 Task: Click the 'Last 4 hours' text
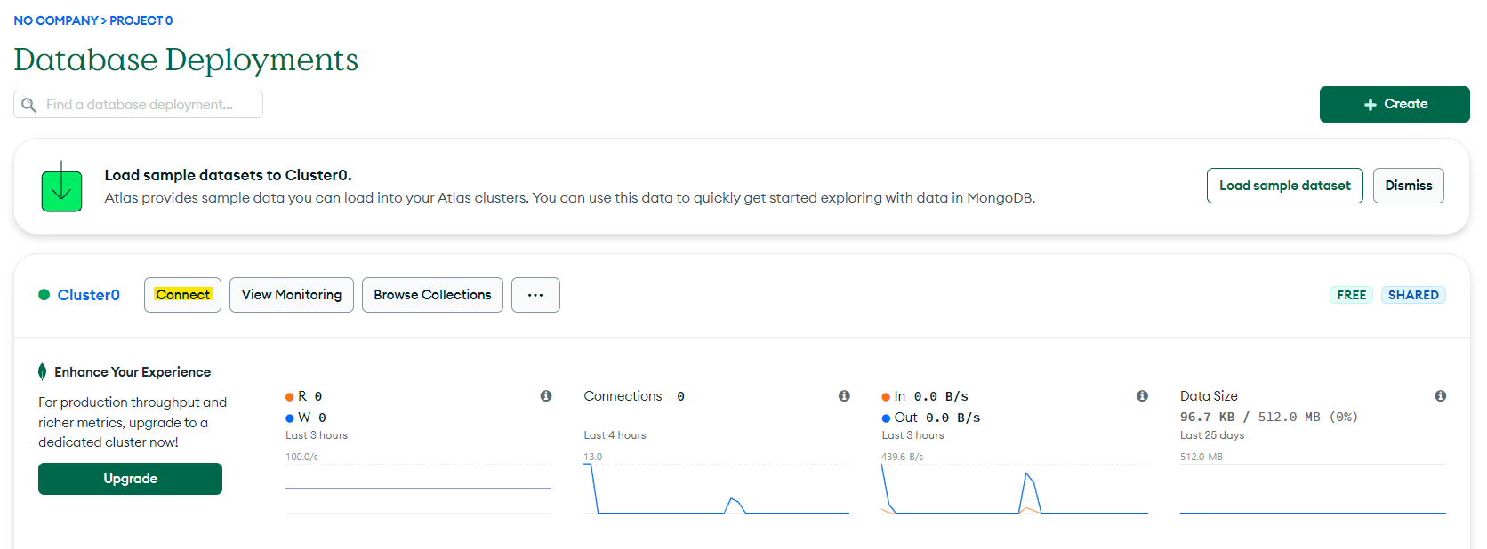point(615,435)
